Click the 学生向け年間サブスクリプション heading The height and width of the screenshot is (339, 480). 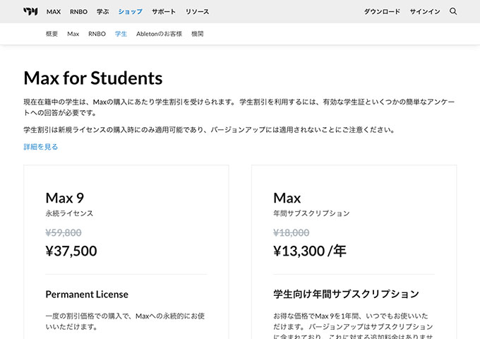(346, 294)
